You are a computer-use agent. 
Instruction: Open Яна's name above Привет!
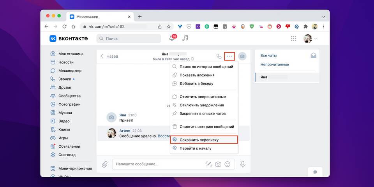point(123,115)
